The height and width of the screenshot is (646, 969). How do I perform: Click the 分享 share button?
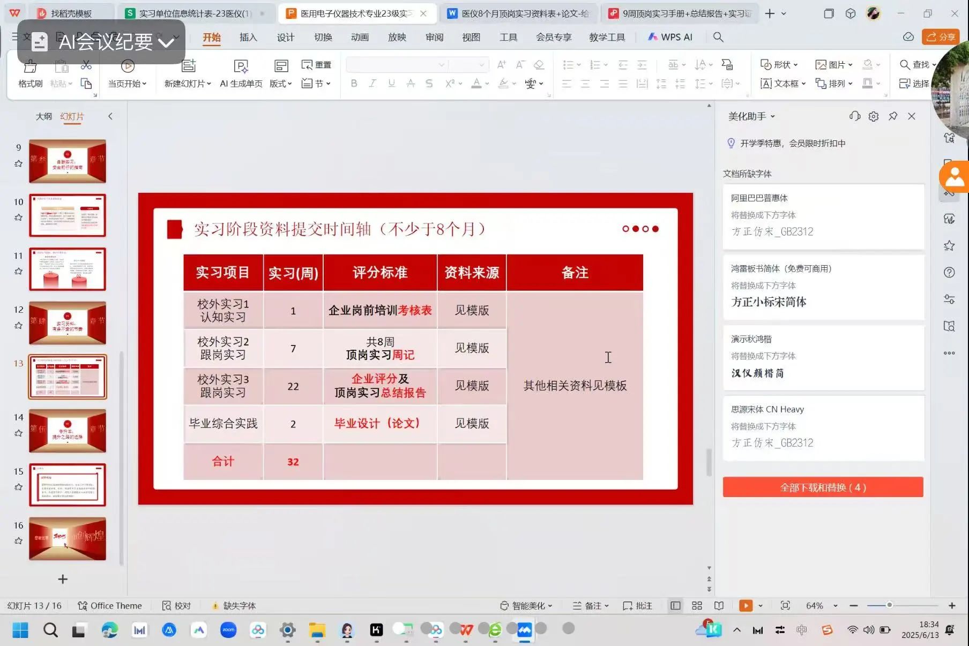coord(941,37)
